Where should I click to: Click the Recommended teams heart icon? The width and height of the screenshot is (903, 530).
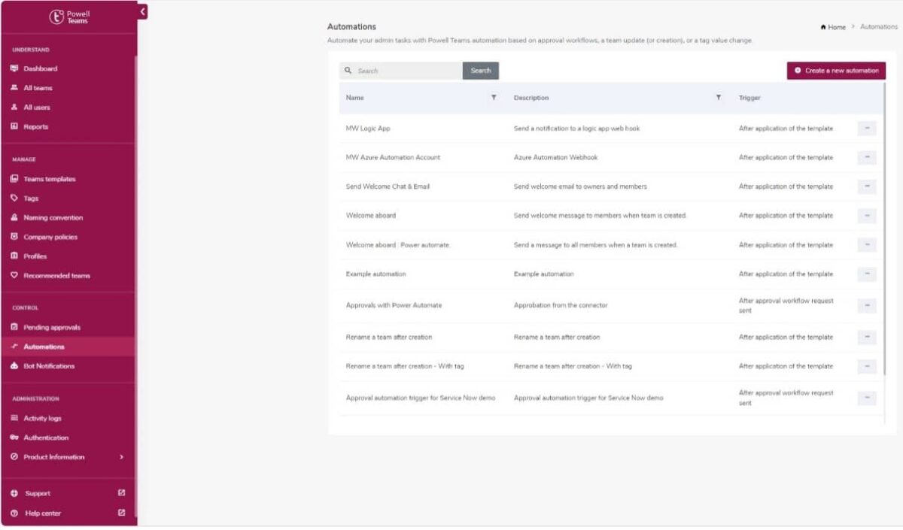[14, 276]
